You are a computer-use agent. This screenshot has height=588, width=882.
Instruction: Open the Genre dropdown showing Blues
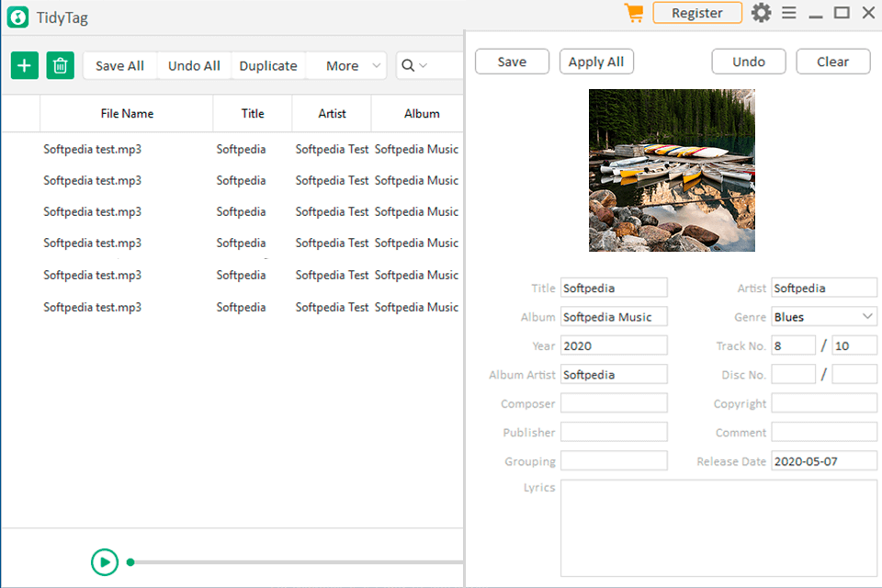[x=823, y=317]
